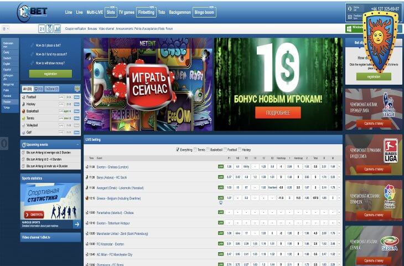Expand more markets for Manchester United - Zenit
Image resolution: width=404 pixels, height=266 pixels.
pos(339,233)
